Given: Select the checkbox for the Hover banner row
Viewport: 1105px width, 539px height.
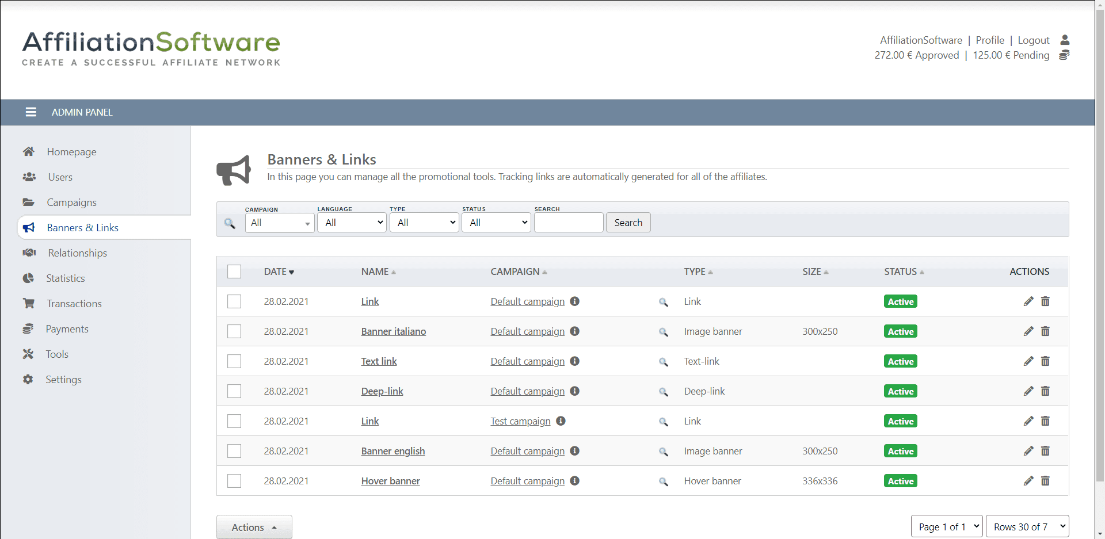Looking at the screenshot, I should [x=234, y=481].
